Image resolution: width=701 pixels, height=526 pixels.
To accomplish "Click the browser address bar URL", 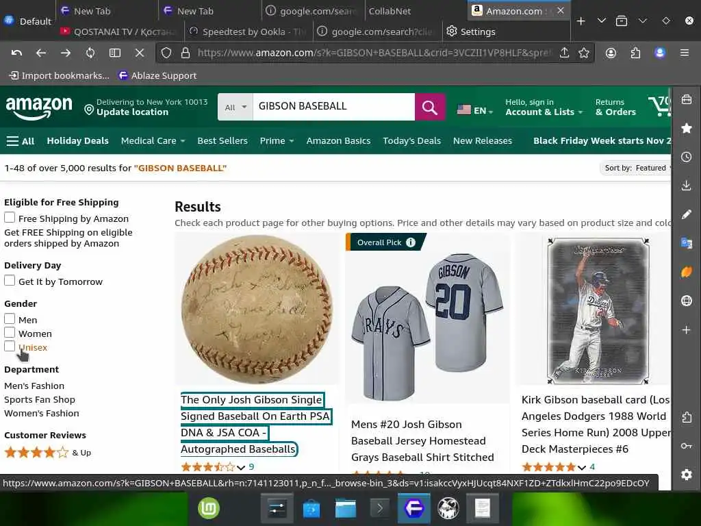I will [x=374, y=53].
